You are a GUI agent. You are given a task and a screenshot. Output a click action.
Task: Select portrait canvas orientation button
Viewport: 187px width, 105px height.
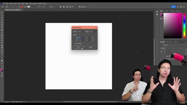click(167, 56)
